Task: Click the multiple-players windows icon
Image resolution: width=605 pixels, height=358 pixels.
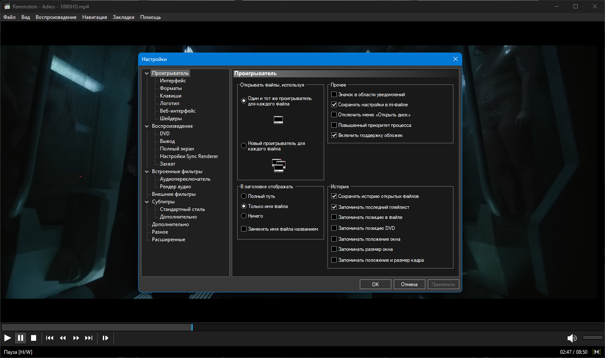Action: 279,166
